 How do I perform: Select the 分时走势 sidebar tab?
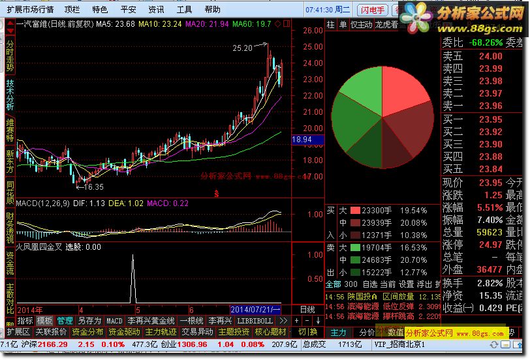coord(10,56)
